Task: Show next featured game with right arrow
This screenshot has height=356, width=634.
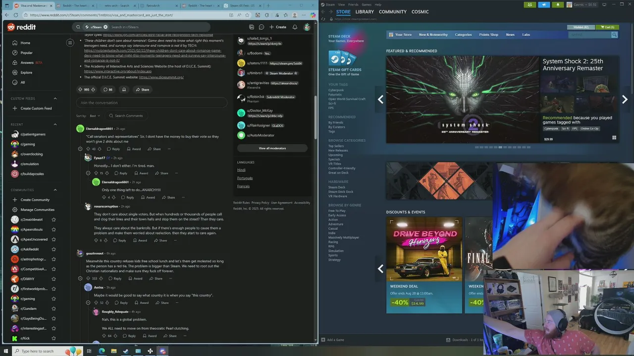Action: point(625,99)
